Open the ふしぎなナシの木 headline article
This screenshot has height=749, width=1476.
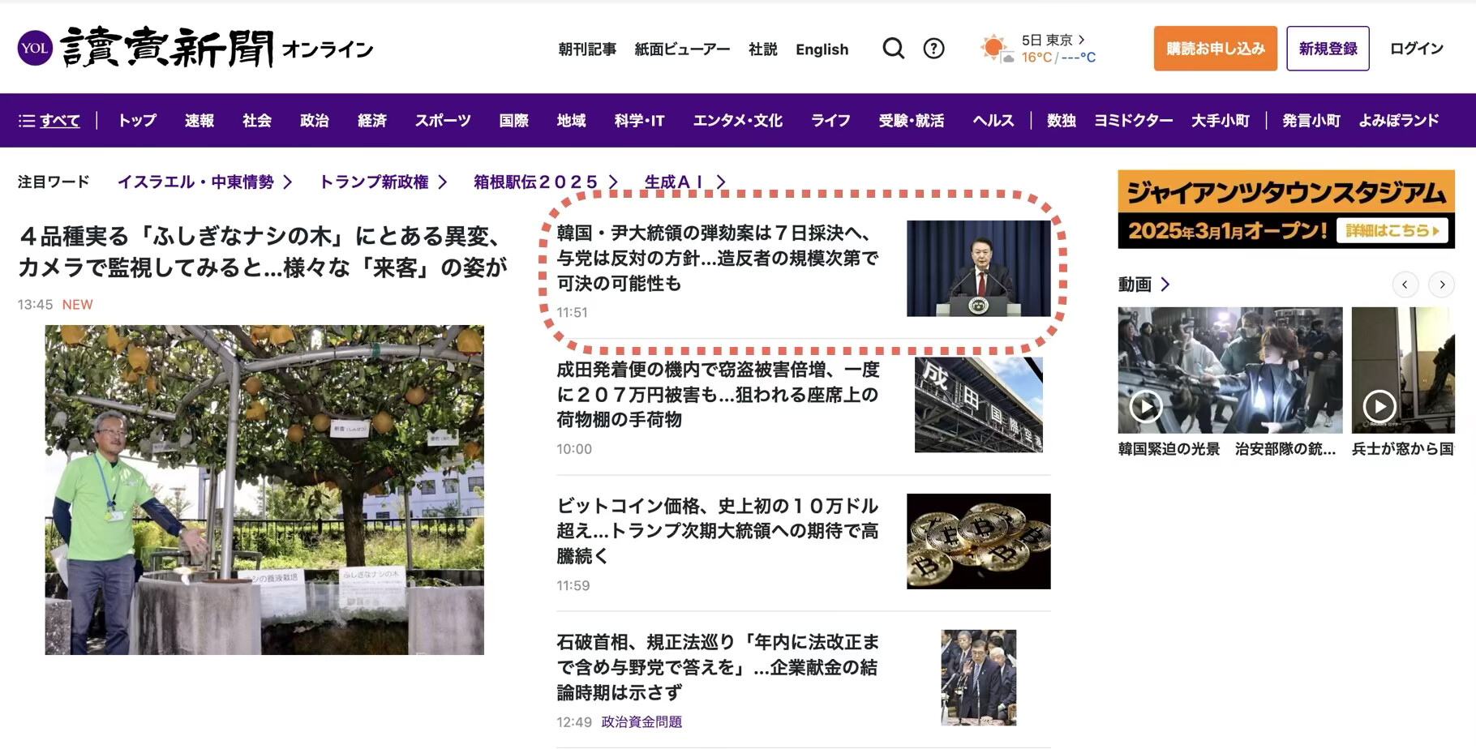(263, 251)
